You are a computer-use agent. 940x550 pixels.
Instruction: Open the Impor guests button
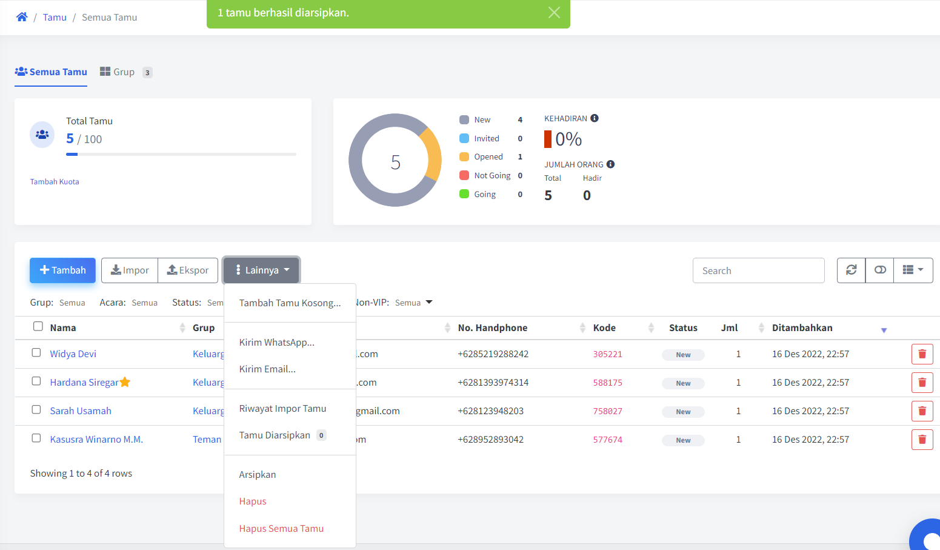point(130,270)
